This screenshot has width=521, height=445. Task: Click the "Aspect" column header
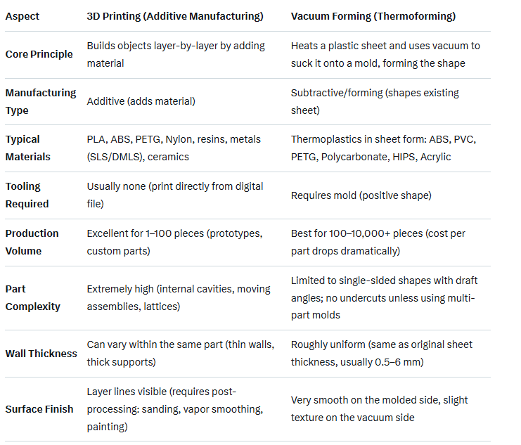22,15
